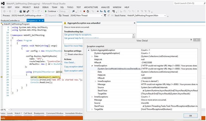Click the Save All toolbar icon
This screenshot has height=121, width=206.
pos(28,11)
